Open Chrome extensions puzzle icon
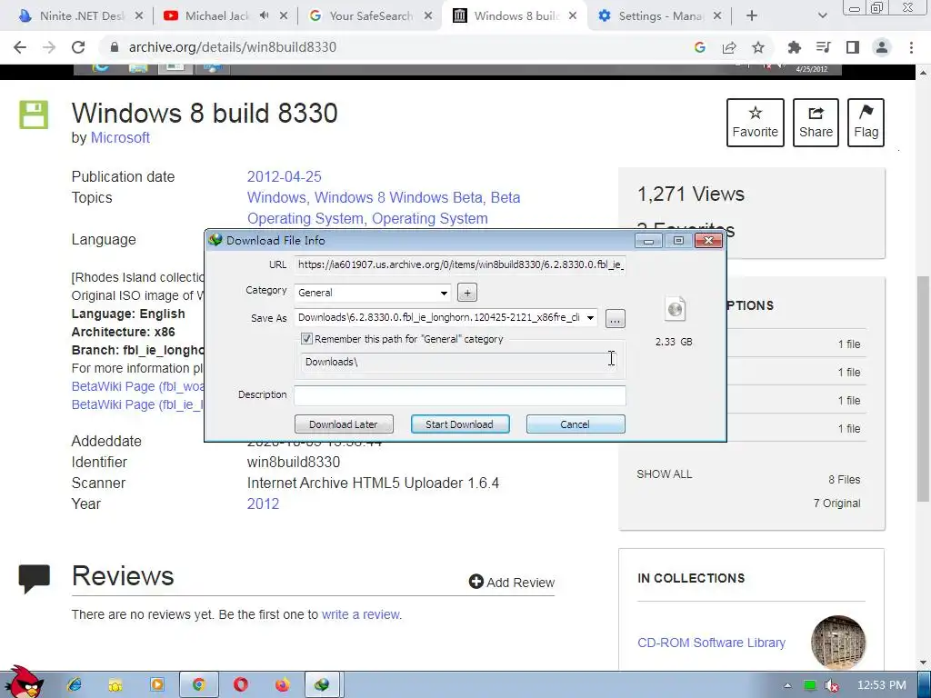This screenshot has height=698, width=931. tap(795, 47)
